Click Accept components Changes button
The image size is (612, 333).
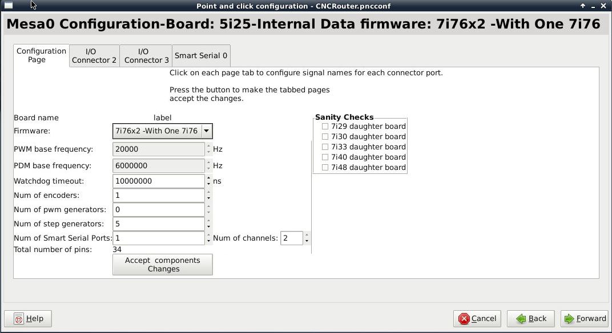(163, 265)
